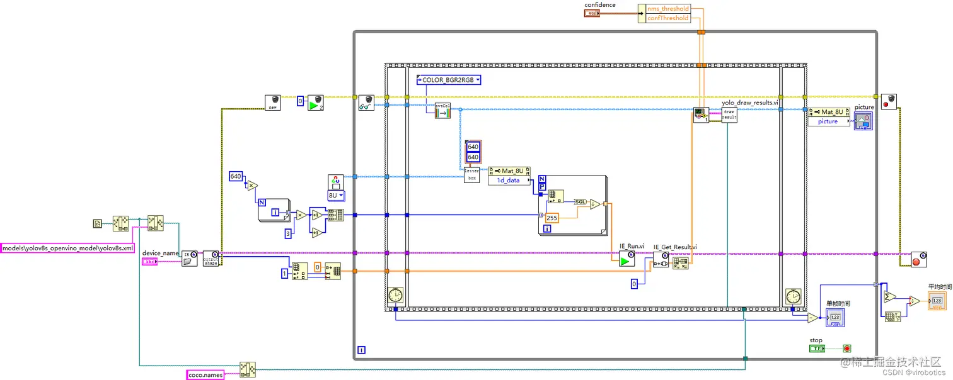The width and height of the screenshot is (953, 380).
Task: Click the yolov8s.xml model path constant
Action: pyautogui.click(x=68, y=249)
